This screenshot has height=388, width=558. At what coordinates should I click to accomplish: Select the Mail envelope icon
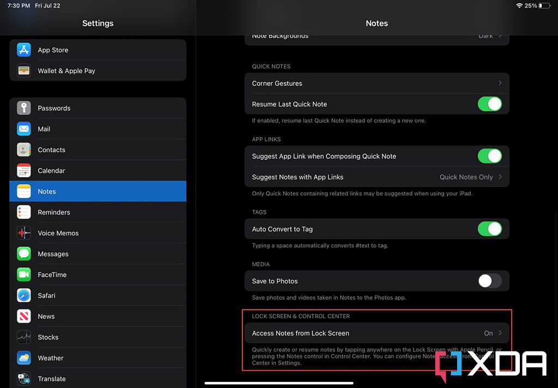23,129
